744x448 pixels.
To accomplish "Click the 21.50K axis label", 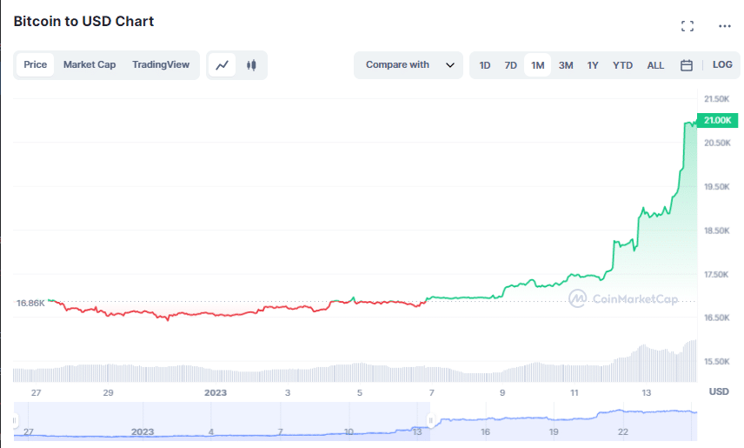I will tap(716, 99).
